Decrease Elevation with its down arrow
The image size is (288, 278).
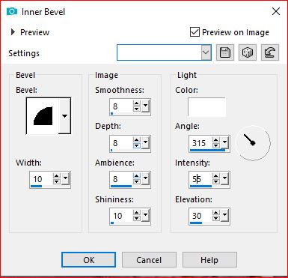click(216, 219)
